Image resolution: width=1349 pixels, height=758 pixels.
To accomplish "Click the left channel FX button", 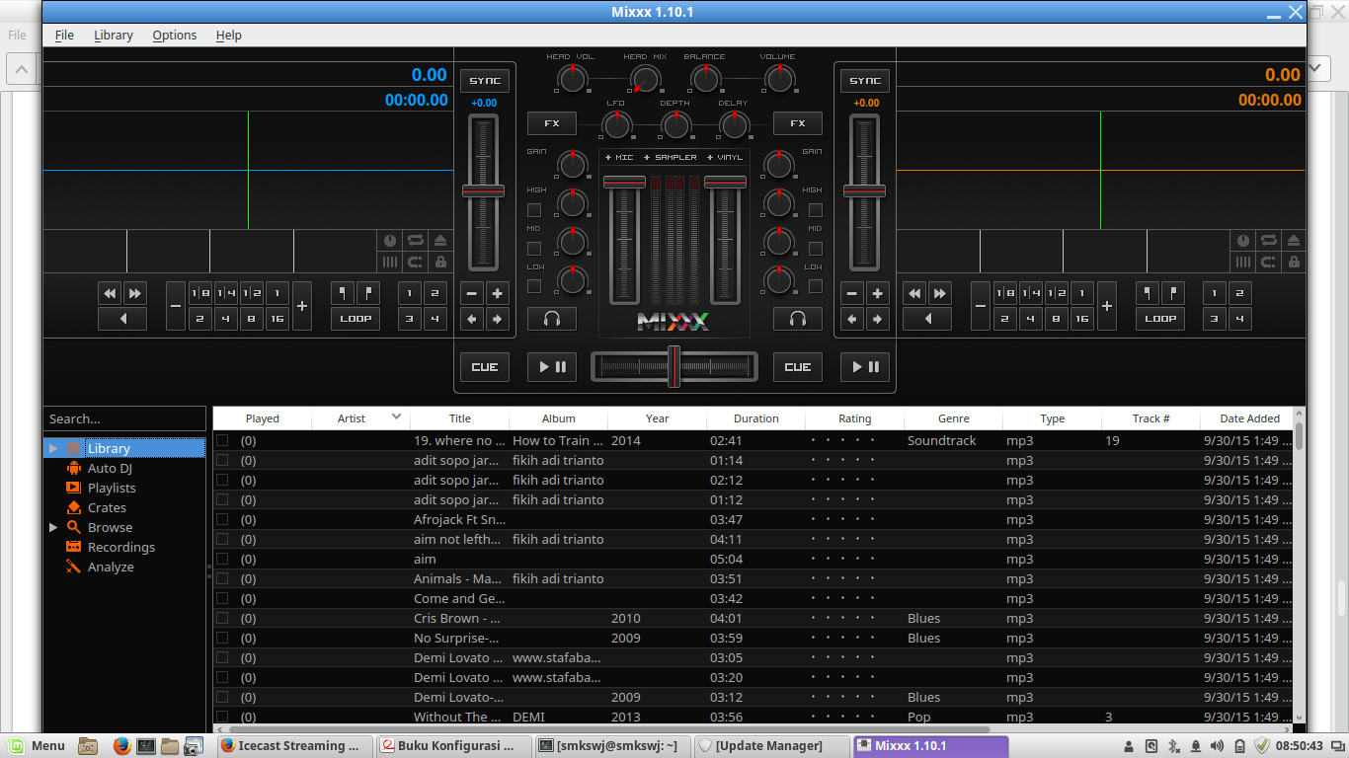I will 552,123.
